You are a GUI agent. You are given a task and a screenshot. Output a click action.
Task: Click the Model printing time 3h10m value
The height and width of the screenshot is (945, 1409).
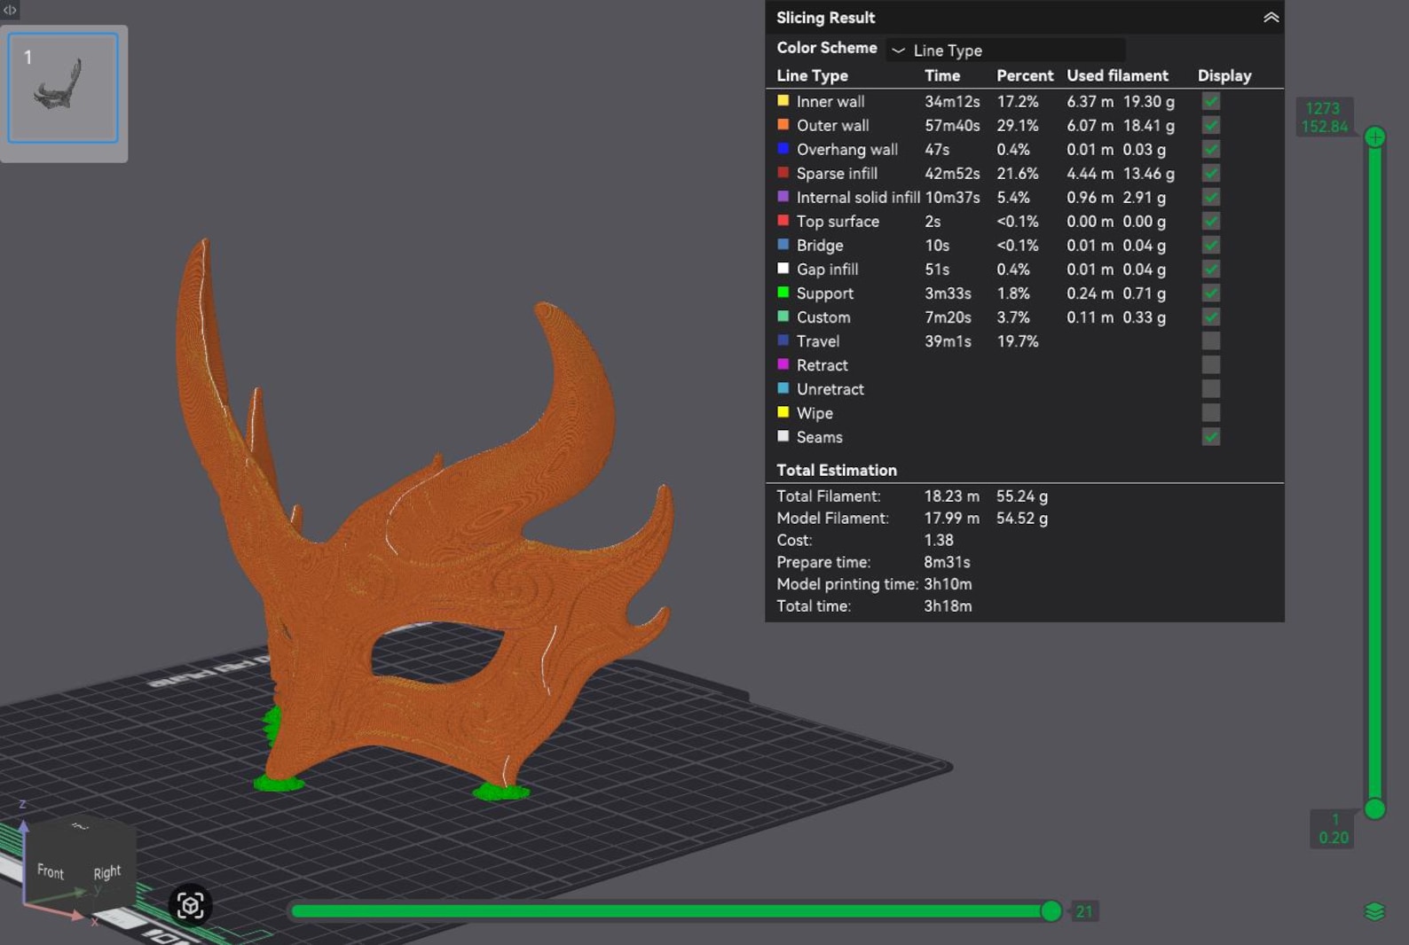click(948, 584)
